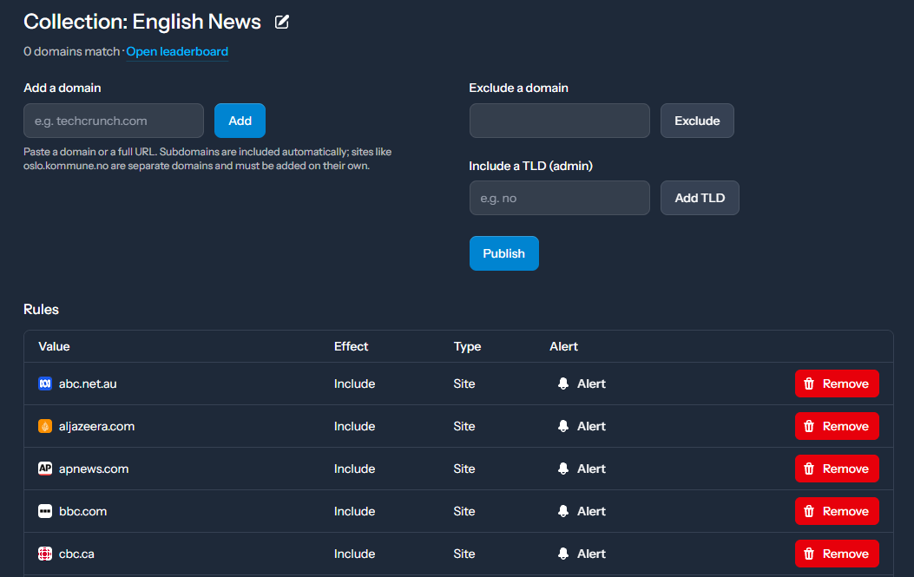Click trash icon in bbc.com row

pos(809,511)
